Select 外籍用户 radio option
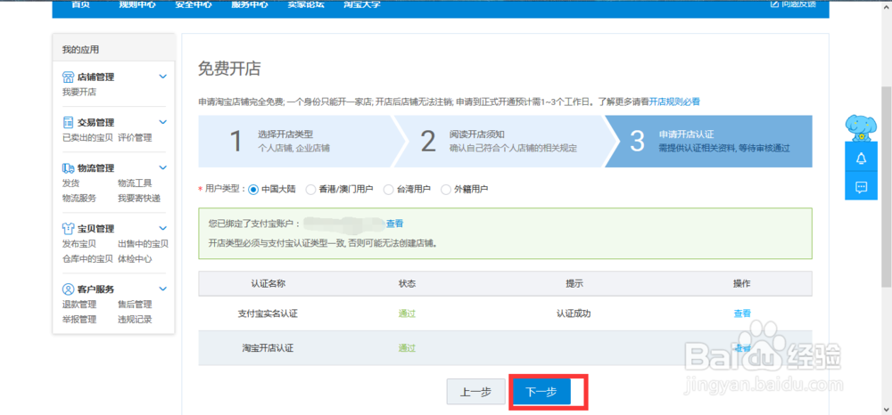The height and width of the screenshot is (415, 892). 445,190
